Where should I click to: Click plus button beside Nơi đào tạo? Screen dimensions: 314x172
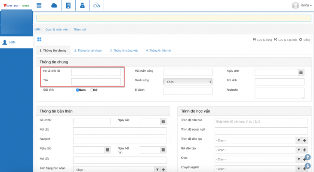coord(305,150)
